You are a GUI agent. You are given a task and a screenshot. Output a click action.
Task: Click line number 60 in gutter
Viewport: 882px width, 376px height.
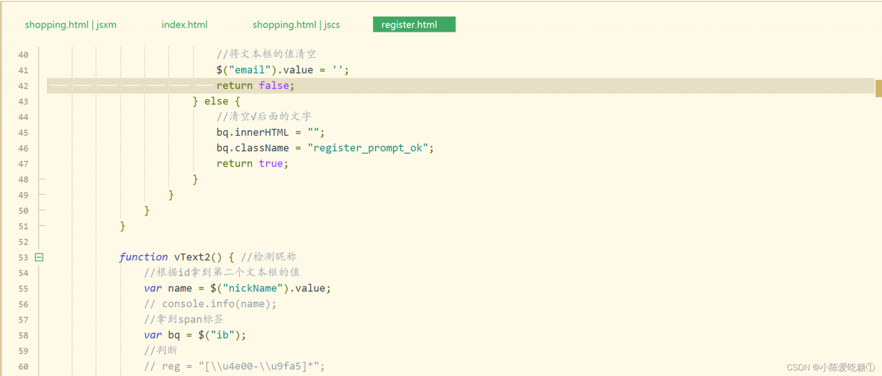point(23,367)
